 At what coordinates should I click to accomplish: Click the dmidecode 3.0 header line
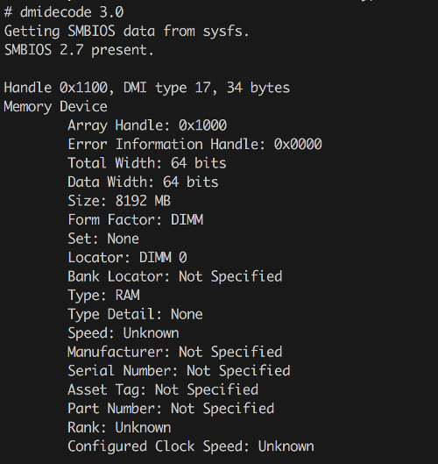64,12
